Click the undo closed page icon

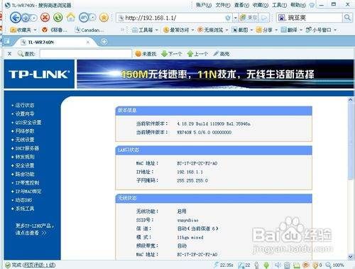[84, 18]
